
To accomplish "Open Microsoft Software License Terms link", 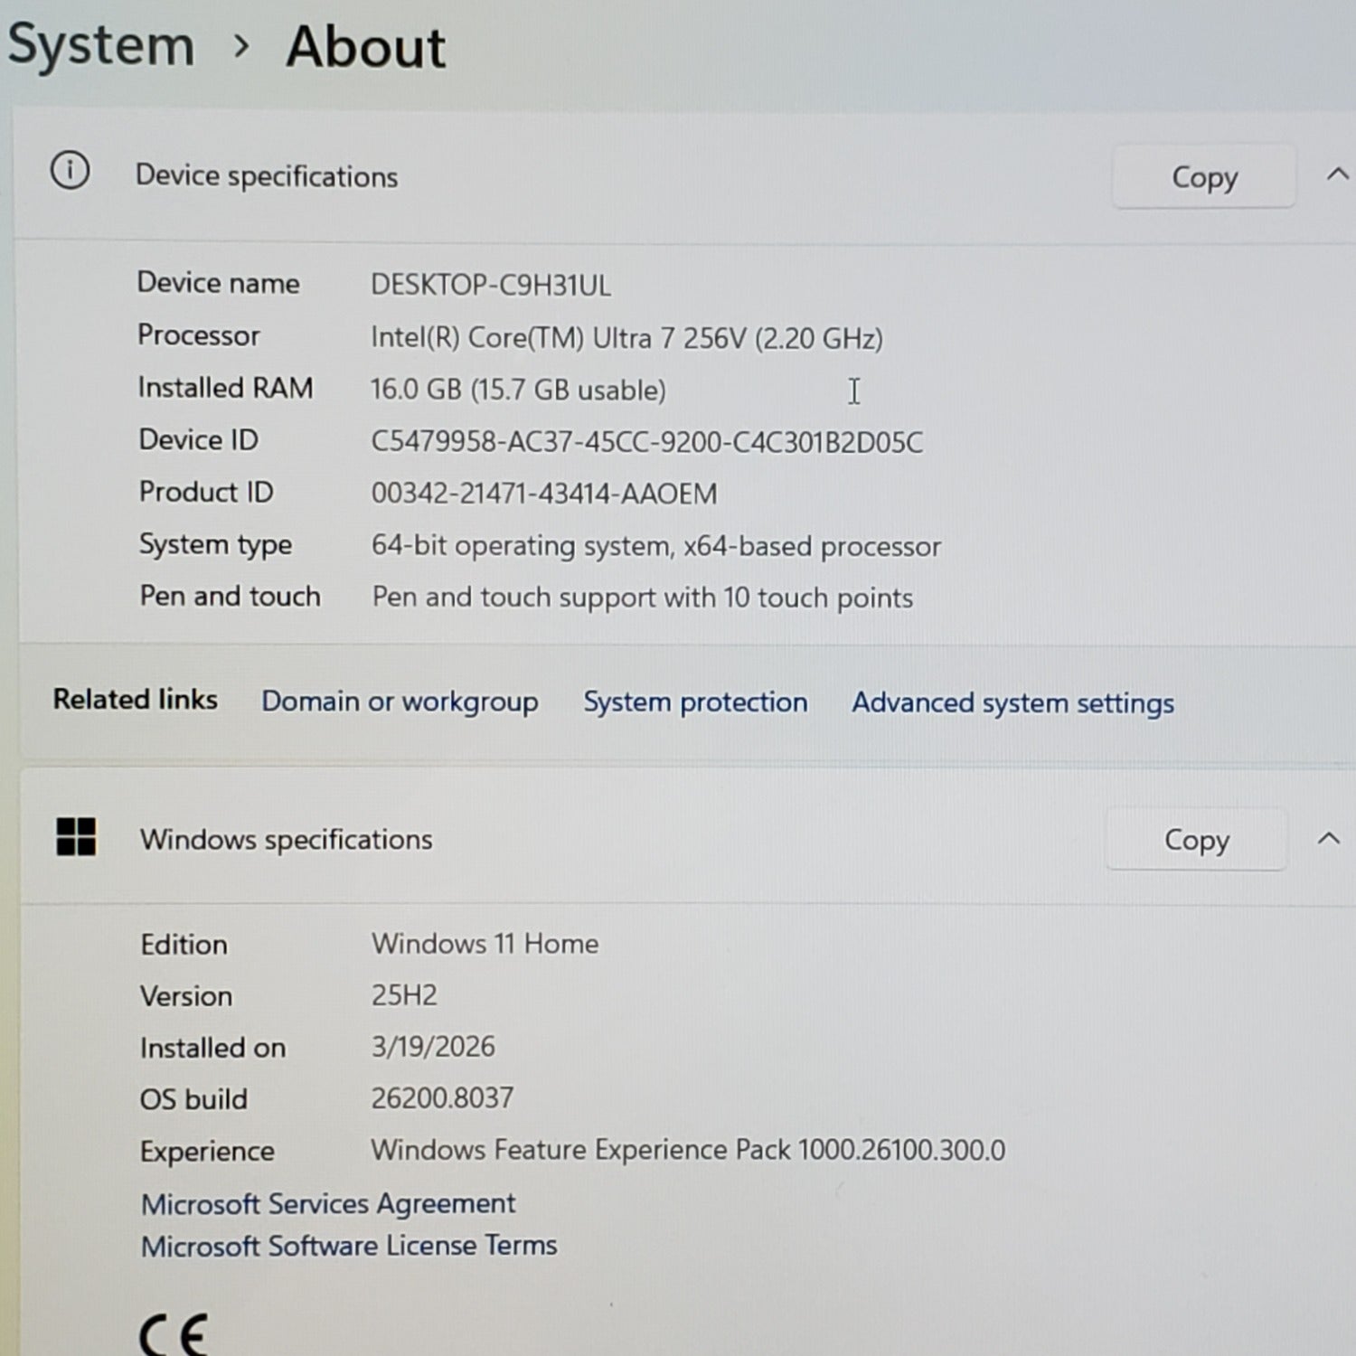I will point(349,1246).
